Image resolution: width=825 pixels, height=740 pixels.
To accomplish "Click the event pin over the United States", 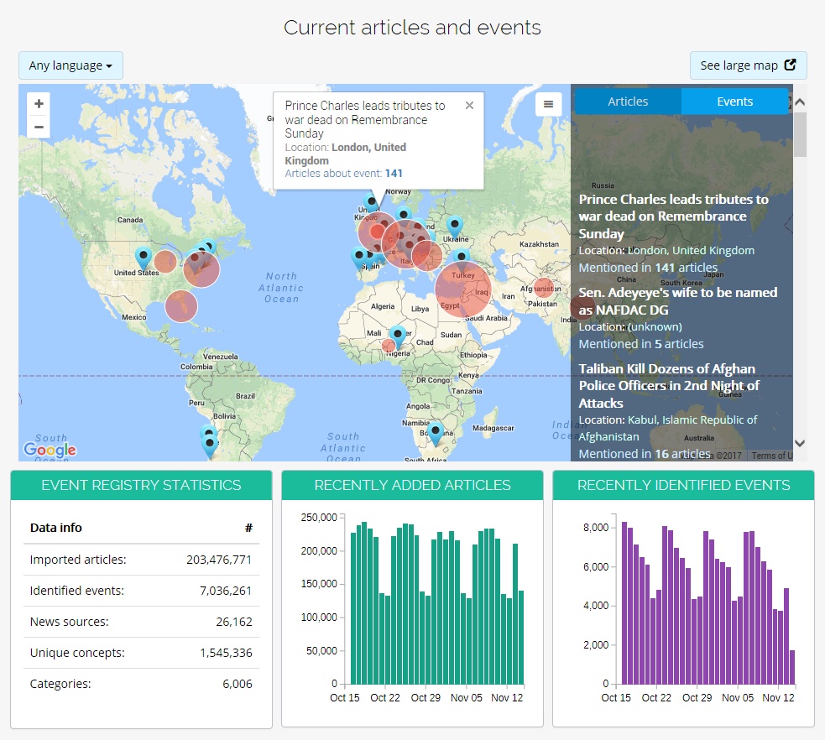I will click(143, 255).
